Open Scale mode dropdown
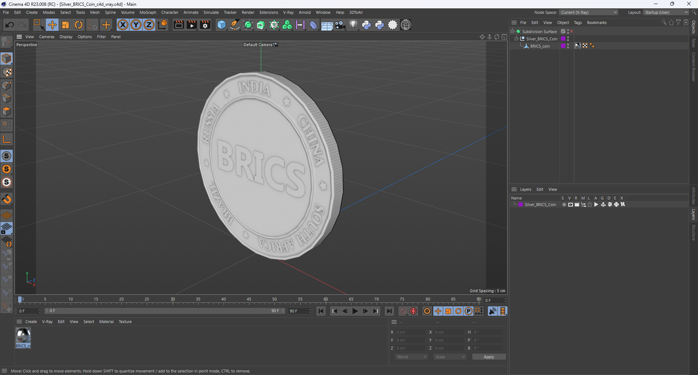 click(450, 357)
